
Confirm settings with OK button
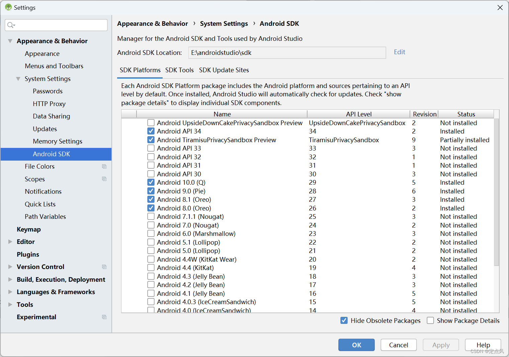tap(356, 345)
